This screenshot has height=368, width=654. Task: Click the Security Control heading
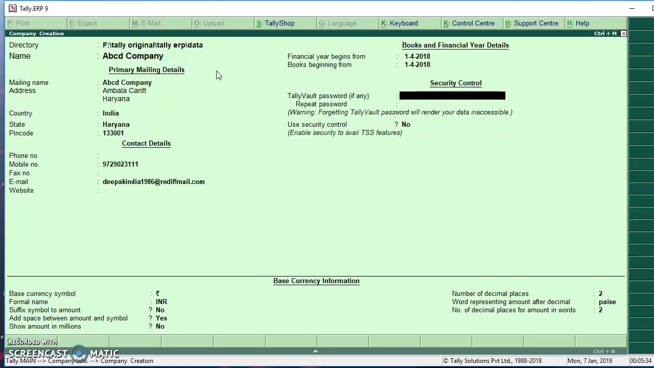[456, 83]
